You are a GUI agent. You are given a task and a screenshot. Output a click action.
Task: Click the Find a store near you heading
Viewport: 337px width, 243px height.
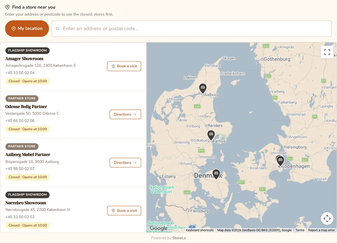tap(34, 7)
